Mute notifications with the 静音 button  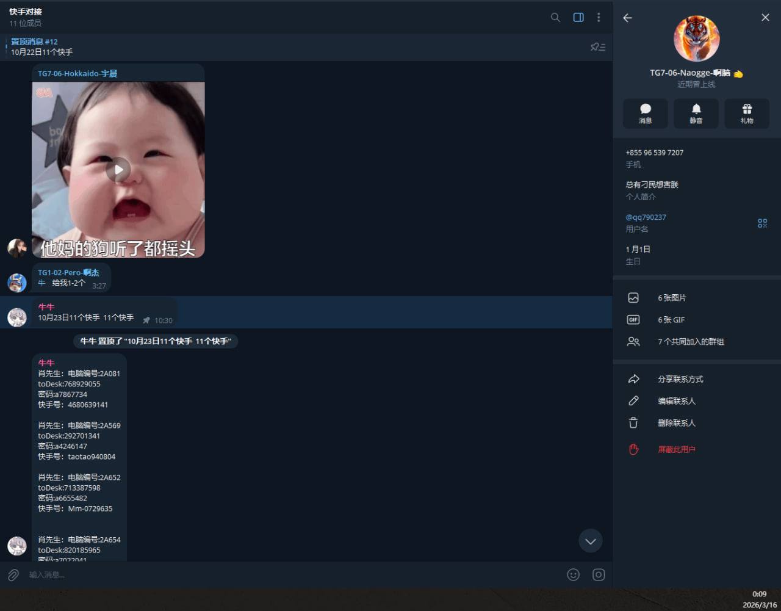tap(696, 114)
